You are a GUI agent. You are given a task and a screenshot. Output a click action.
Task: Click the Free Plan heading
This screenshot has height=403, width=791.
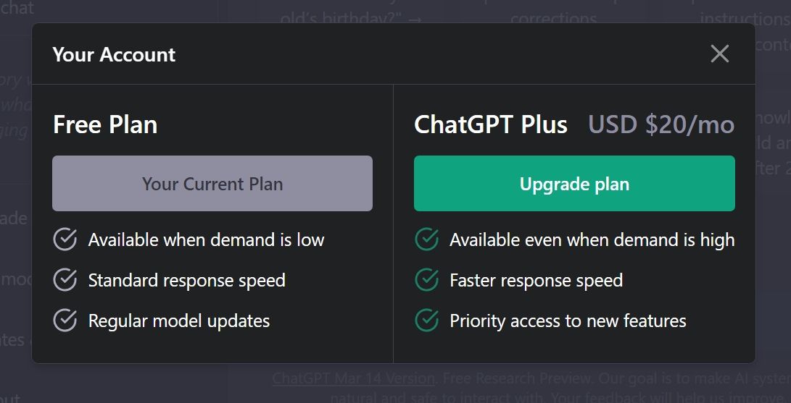105,124
